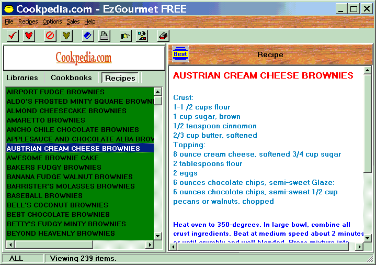Click the printer toolbar icon
Image resolution: width=376 pixels, height=265 pixels.
point(104,36)
